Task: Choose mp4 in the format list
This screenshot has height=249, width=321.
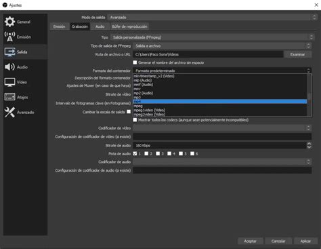Action: tap(220, 102)
